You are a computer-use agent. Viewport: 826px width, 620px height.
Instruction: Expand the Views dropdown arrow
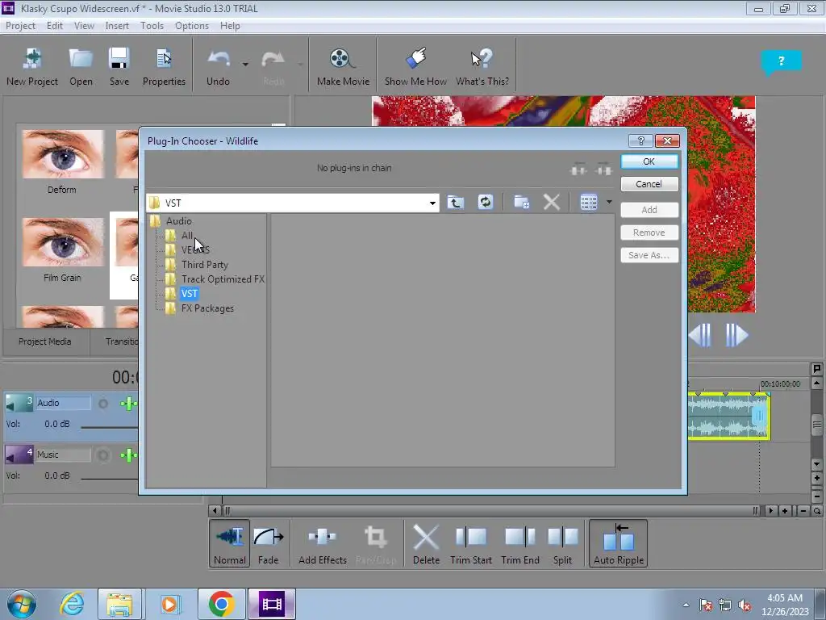tap(609, 203)
